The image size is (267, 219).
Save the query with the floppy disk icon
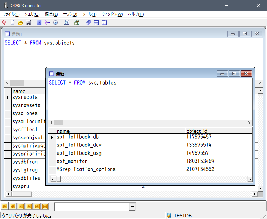(x=28, y=23)
